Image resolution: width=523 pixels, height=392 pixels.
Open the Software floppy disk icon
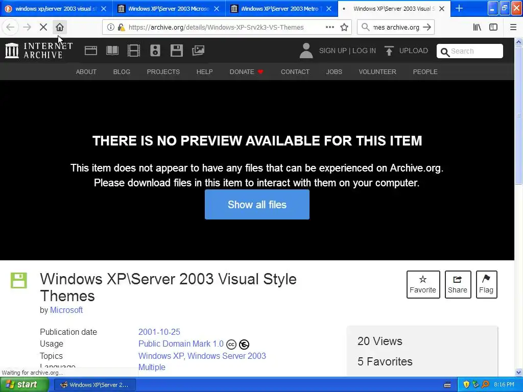[176, 51]
